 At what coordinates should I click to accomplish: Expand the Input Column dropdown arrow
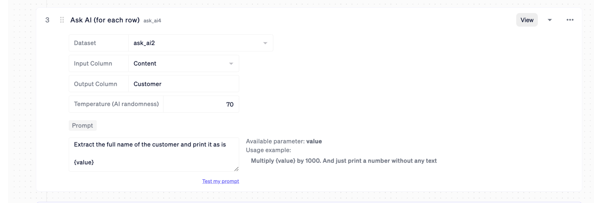tap(231, 63)
